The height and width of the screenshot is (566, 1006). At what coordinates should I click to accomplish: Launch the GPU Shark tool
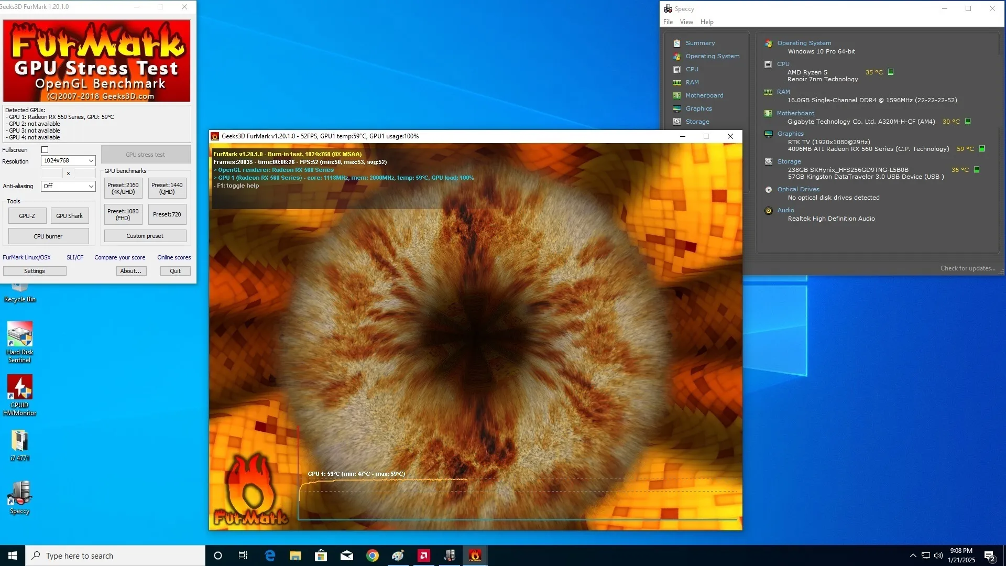pos(70,216)
